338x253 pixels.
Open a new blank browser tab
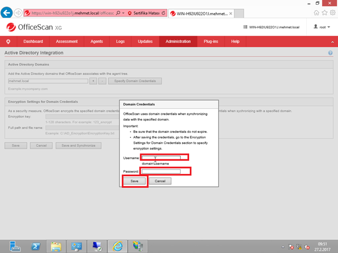pos(239,13)
